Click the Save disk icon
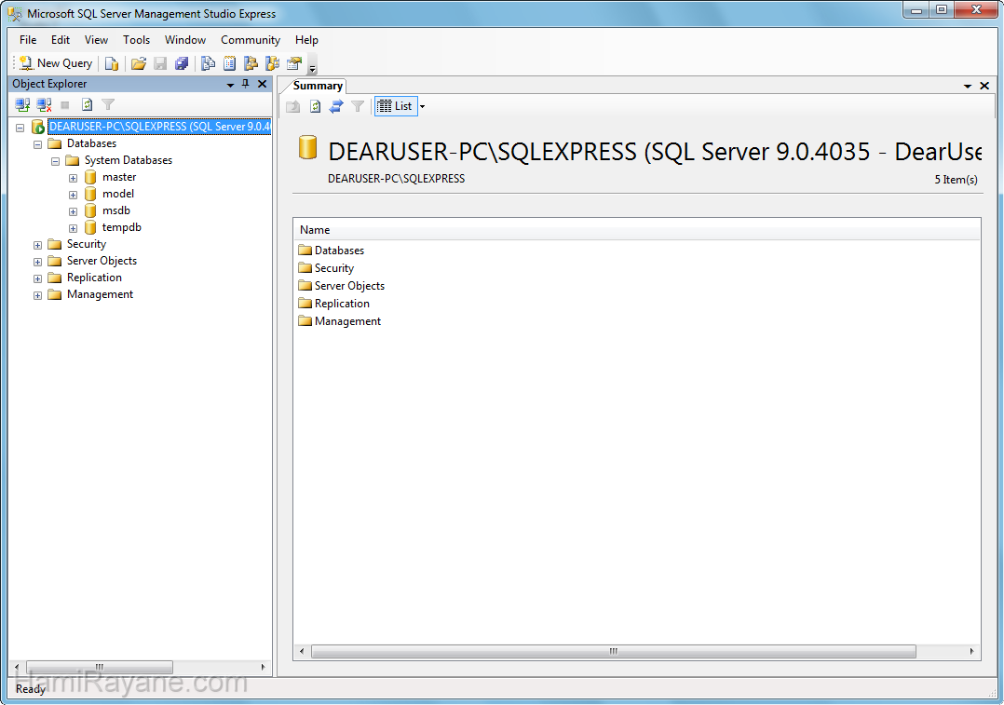This screenshot has width=1004, height=705. point(160,63)
